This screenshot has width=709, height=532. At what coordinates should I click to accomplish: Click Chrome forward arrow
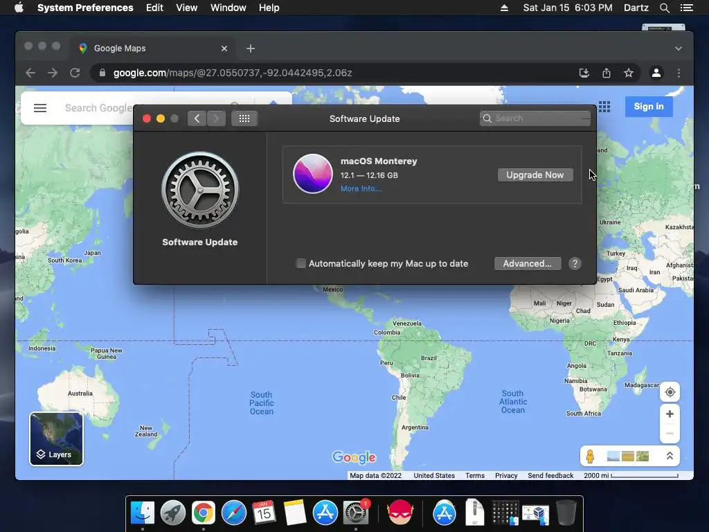(x=53, y=73)
